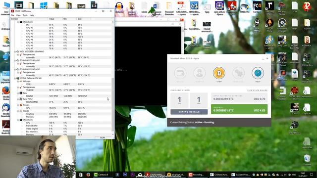Viewport: 317px width, 178px height.
Task: Switch to NiceHash Miner taskbar button
Action: point(176,175)
